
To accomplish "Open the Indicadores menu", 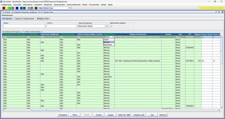I will pyautogui.click(x=28, y=5).
